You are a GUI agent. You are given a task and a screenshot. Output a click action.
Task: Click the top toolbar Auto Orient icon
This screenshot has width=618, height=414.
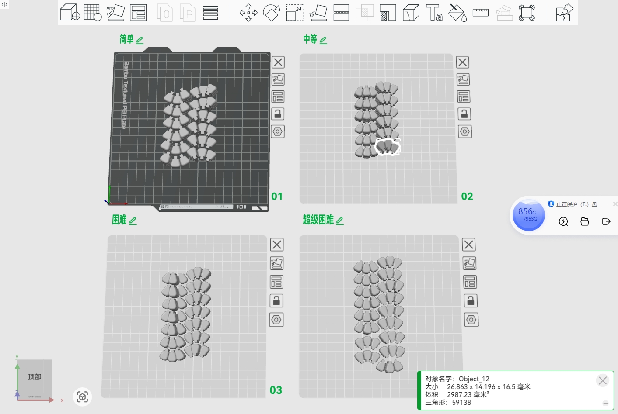click(116, 12)
